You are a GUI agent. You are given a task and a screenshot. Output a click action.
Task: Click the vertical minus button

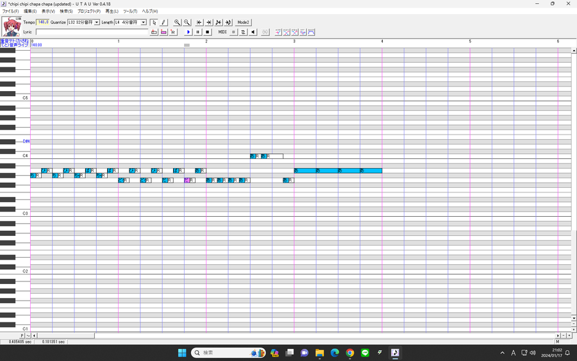(574, 324)
